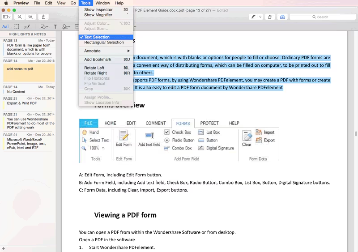Click the plus button below the sidebar
Image resolution: width=358 pixels, height=252 pixels.
(x=3, y=248)
